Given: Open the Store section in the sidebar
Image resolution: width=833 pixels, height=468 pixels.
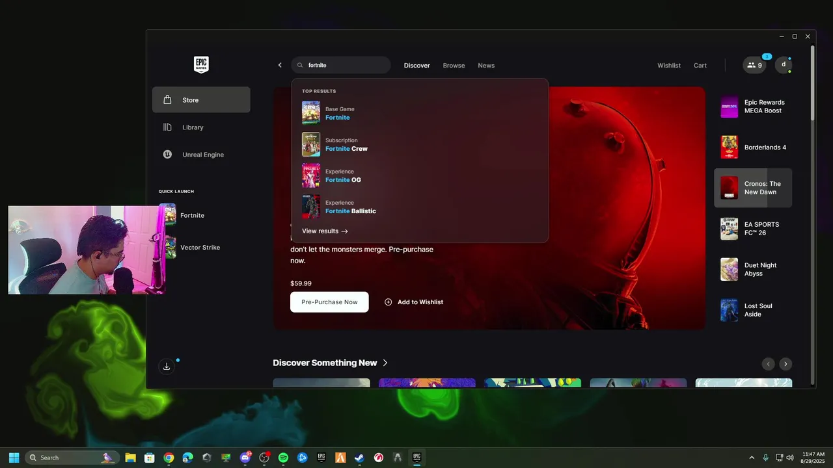Looking at the screenshot, I should [201, 100].
